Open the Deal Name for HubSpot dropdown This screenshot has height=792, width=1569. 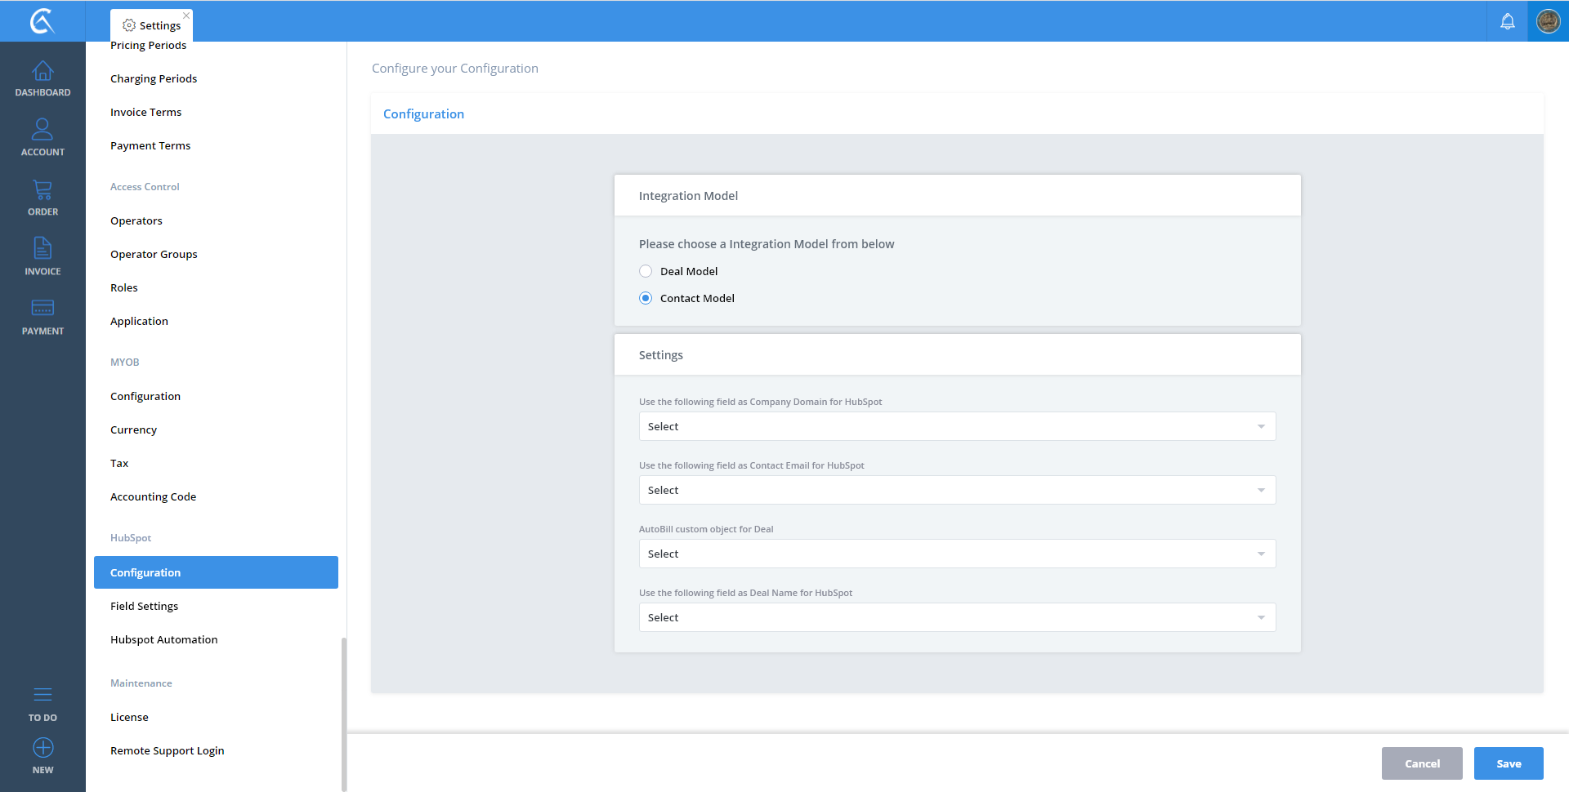[x=956, y=618]
